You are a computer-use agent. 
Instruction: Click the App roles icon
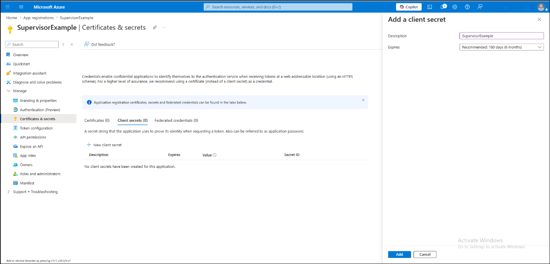[15, 156]
